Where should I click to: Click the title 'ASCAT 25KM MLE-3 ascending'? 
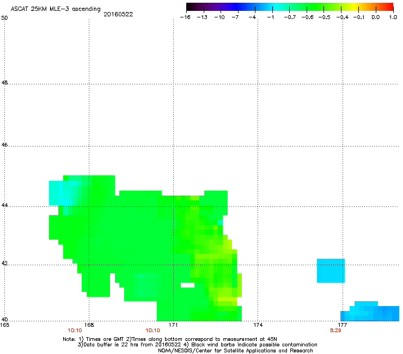(x=56, y=9)
